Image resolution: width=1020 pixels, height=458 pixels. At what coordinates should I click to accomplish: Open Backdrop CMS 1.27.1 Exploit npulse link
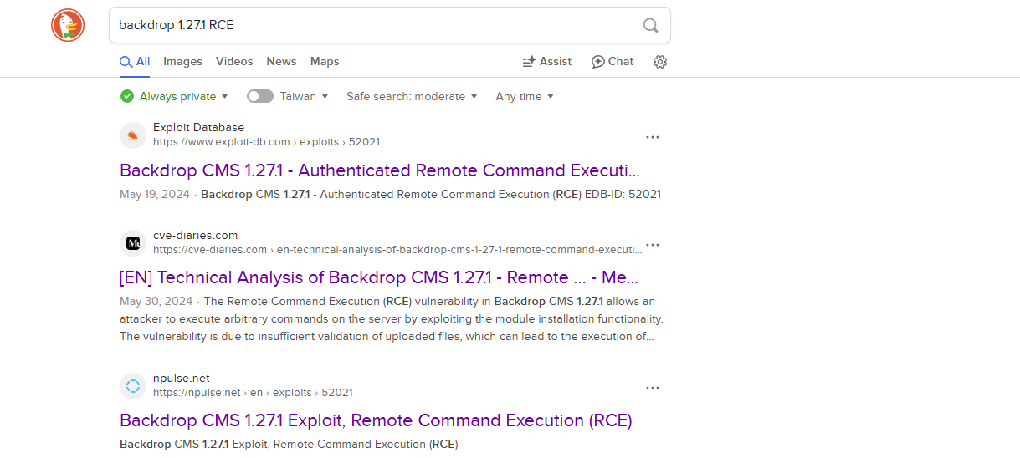tap(376, 420)
